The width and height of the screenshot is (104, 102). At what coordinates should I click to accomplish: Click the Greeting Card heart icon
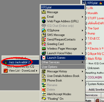(x=44, y=44)
